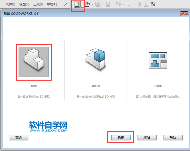190x151 pixels.
Task: Open the 工具(T) menu
Action: 38,4
